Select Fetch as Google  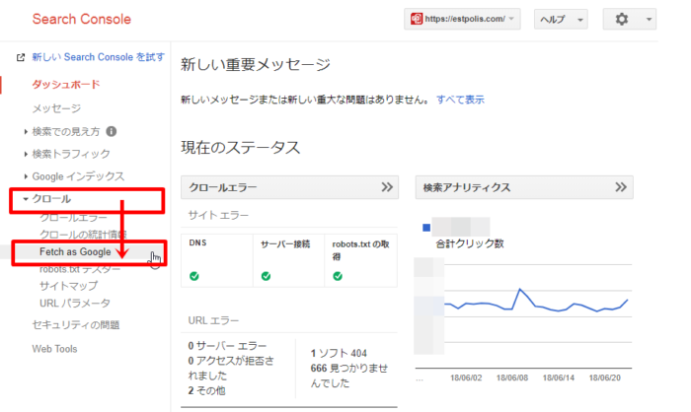point(75,251)
